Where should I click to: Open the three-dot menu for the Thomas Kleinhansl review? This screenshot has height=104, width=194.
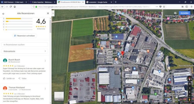tap(45, 89)
